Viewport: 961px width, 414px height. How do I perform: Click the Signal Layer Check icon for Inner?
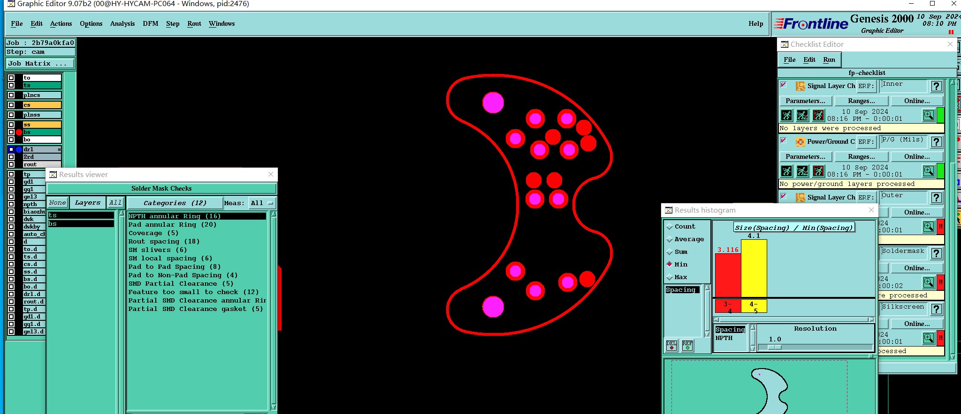(x=800, y=86)
